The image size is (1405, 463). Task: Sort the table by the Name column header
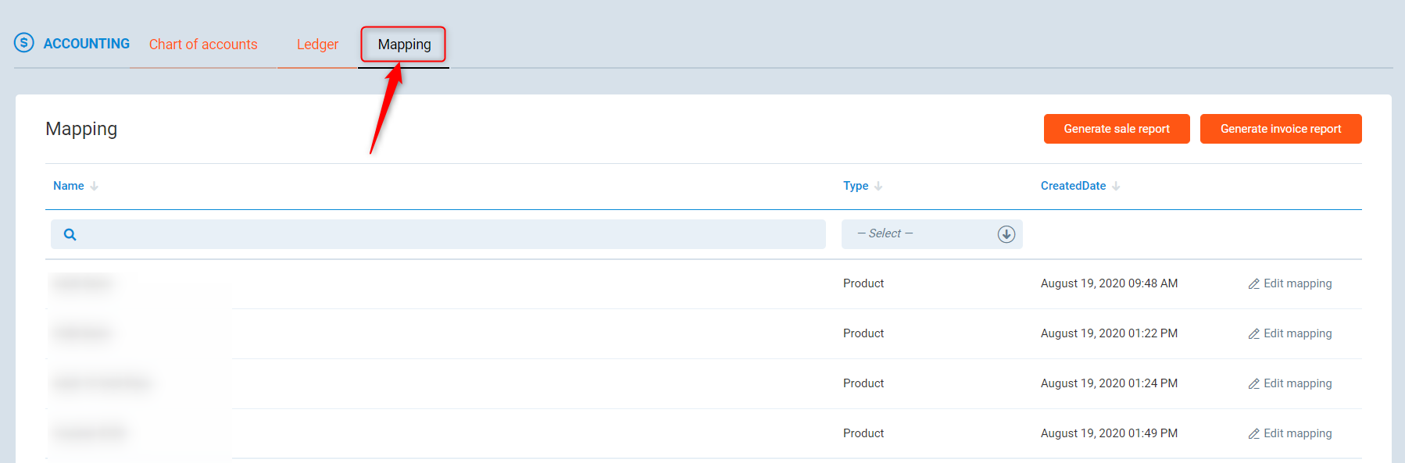coord(69,186)
